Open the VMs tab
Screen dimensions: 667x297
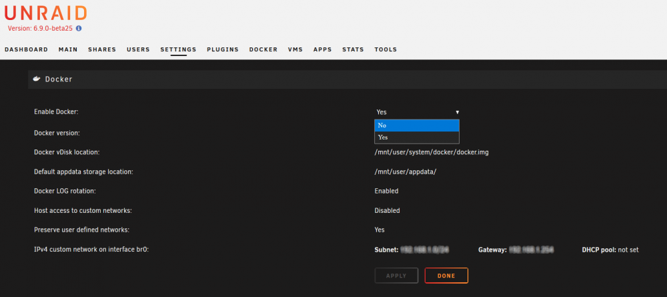[x=295, y=49]
